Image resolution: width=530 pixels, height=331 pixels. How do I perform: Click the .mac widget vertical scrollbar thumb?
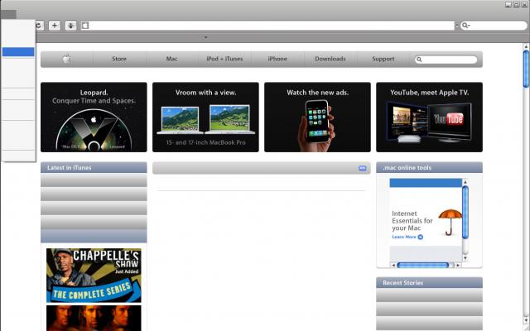[465, 213]
